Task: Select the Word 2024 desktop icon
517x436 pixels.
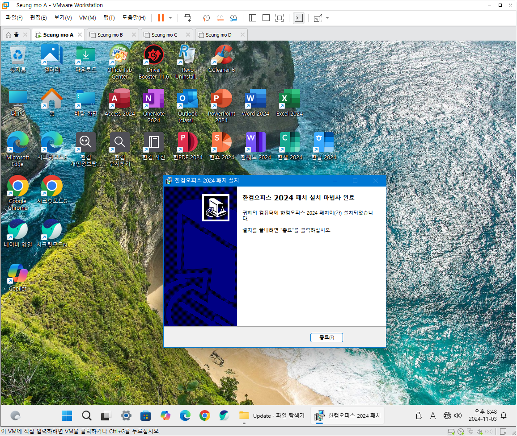Action: [255, 103]
